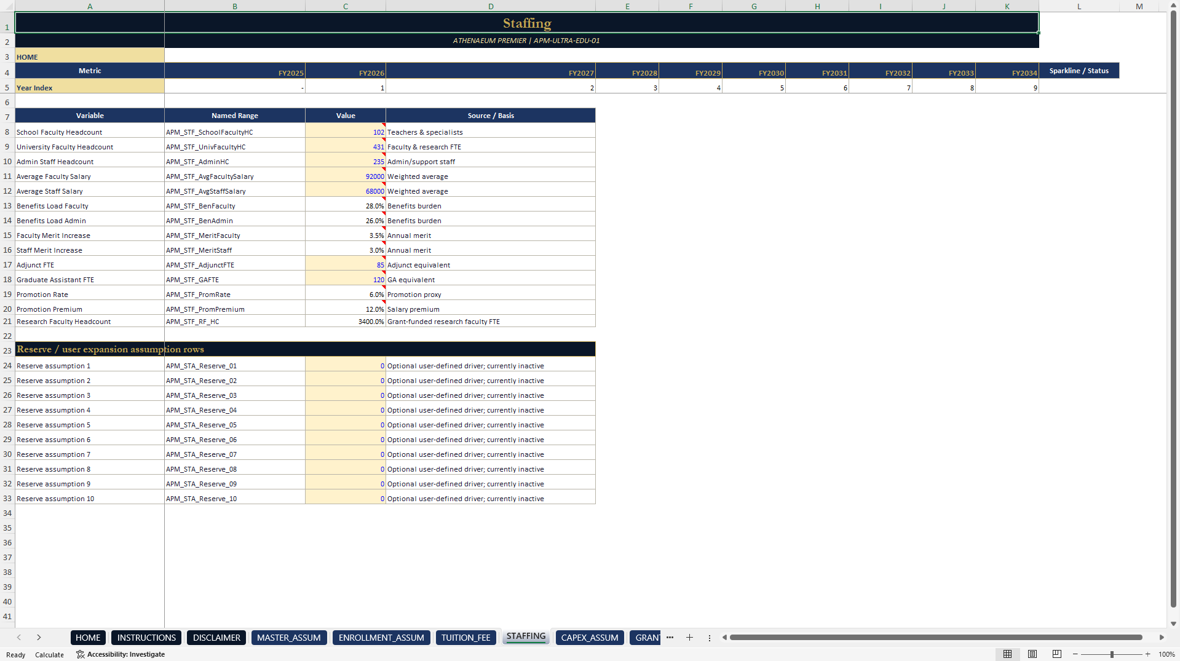The image size is (1180, 661).
Task: Click 'ATHENAEUM PREMIER | APM-ULTRA-EDU-01' subtitle
Action: [x=526, y=41]
